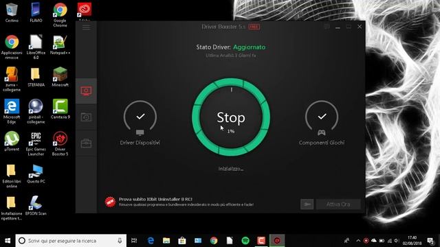Open Applicazioni rimosse desktop icon
Viewport: 440px width, 247px height.
(12, 47)
